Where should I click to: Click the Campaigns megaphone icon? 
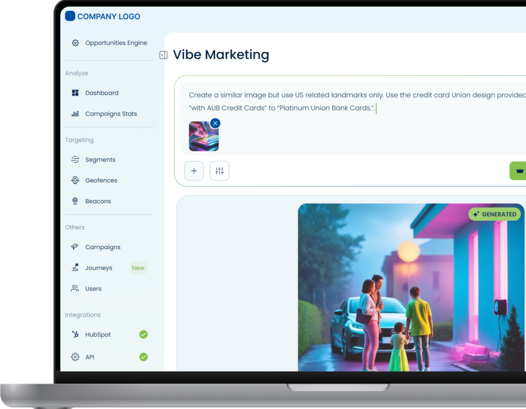click(x=75, y=247)
